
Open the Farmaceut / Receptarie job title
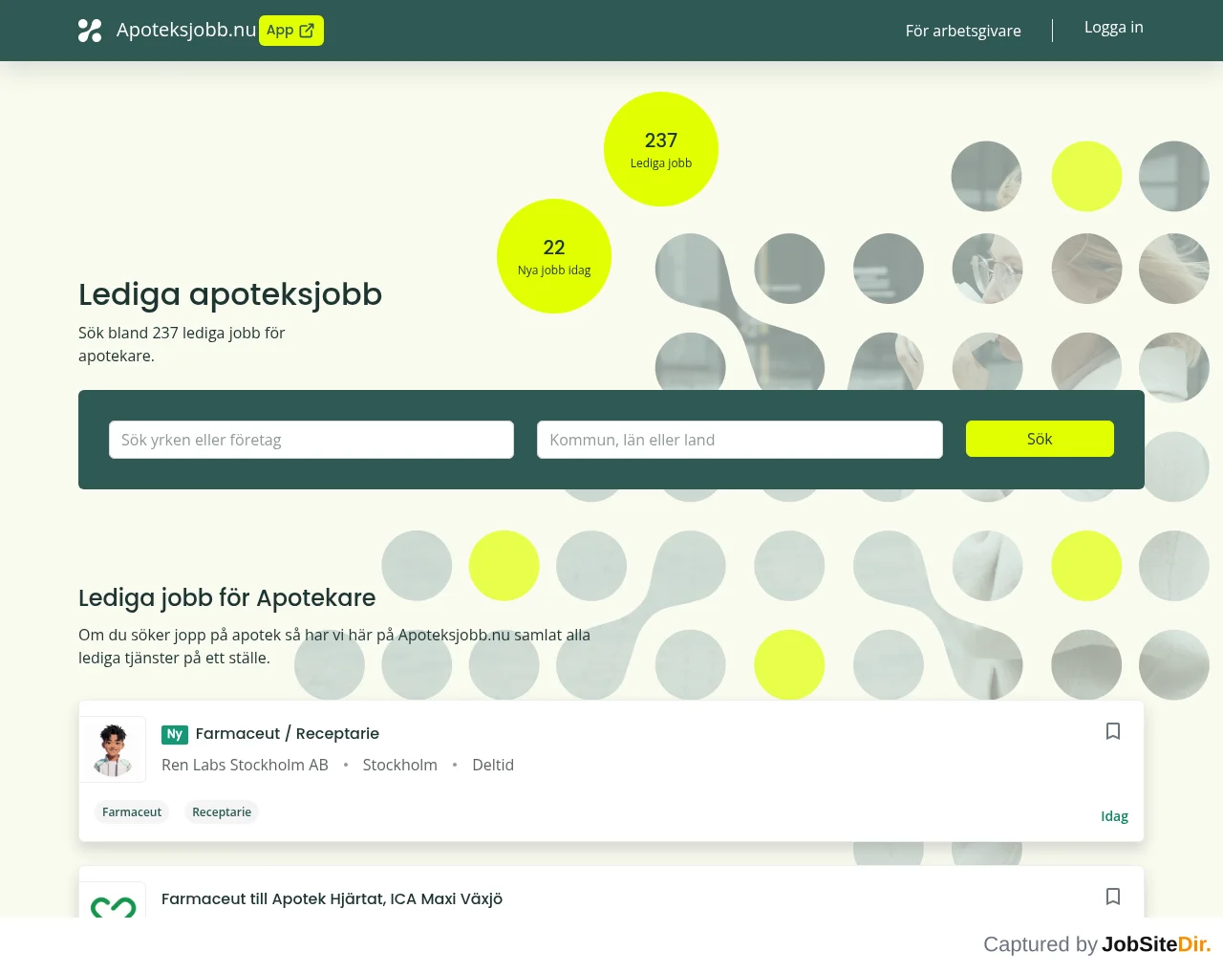(288, 733)
